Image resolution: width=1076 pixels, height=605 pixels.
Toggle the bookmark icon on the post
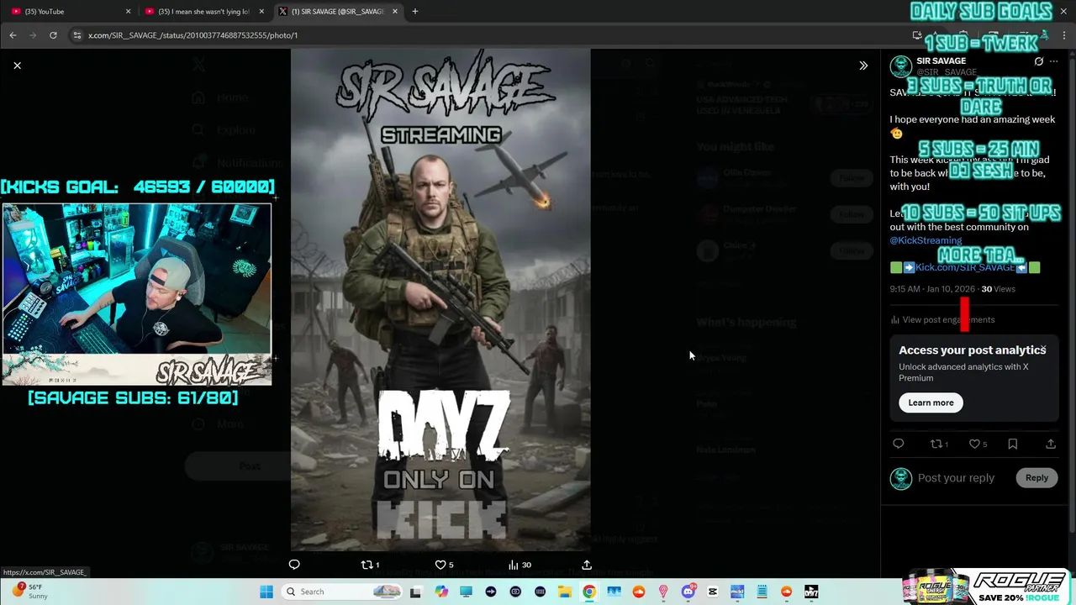tap(1013, 444)
